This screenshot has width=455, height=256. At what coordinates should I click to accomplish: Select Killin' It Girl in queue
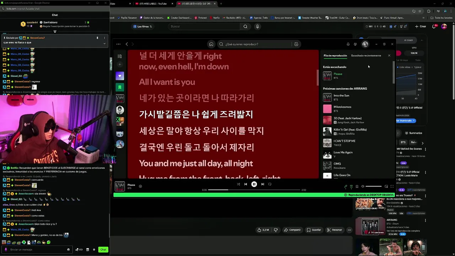[x=357, y=132]
